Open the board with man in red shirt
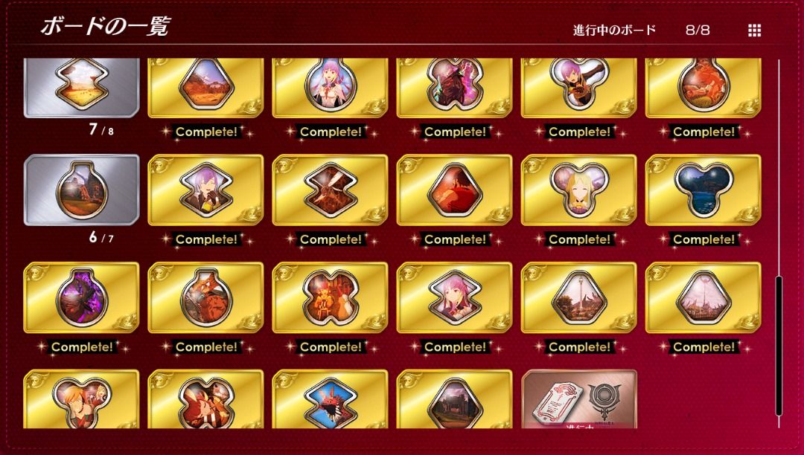The image size is (804, 455). coord(454,190)
